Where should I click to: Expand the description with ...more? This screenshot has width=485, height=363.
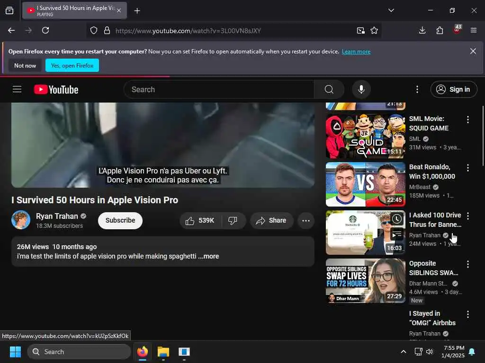coord(208,256)
